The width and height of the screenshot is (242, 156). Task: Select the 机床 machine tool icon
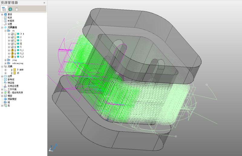(5, 18)
